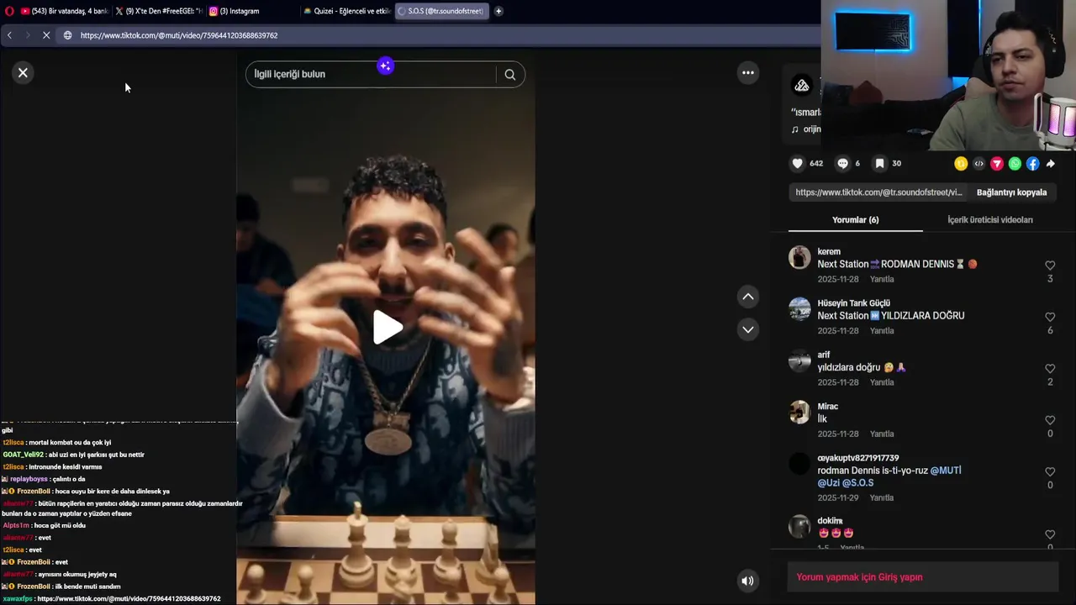Click the 'Yorum yapmak için Giriş yapın' box

click(x=922, y=577)
